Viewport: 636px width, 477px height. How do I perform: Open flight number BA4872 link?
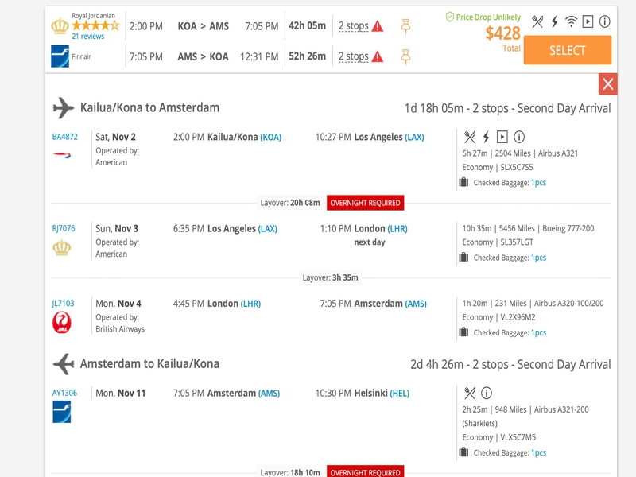pos(65,137)
